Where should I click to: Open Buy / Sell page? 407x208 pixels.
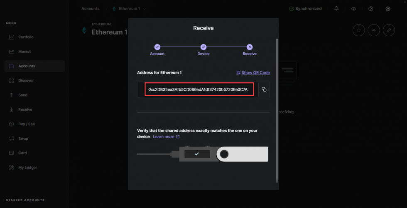click(27, 124)
